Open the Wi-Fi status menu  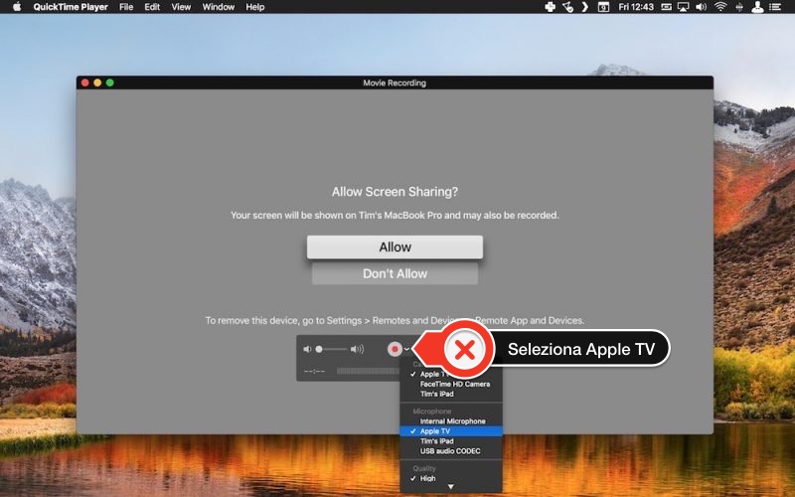pos(719,7)
